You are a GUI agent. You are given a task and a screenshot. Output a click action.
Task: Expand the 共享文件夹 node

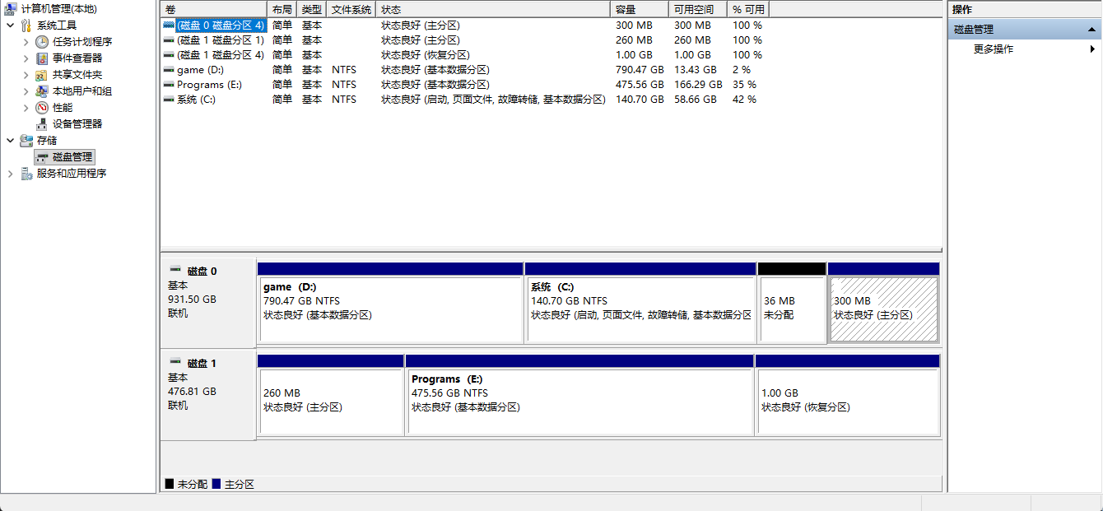pyautogui.click(x=26, y=75)
